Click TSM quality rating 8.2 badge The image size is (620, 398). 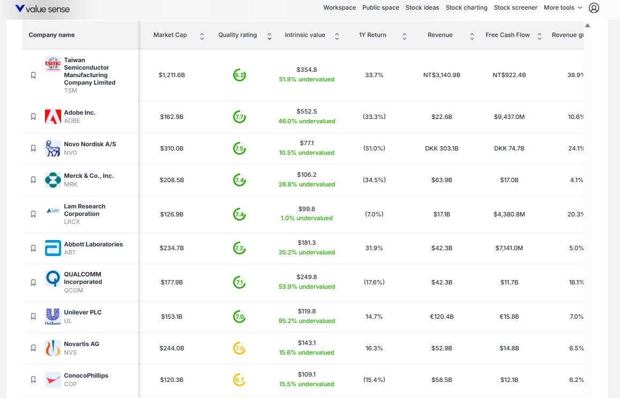[x=240, y=75]
